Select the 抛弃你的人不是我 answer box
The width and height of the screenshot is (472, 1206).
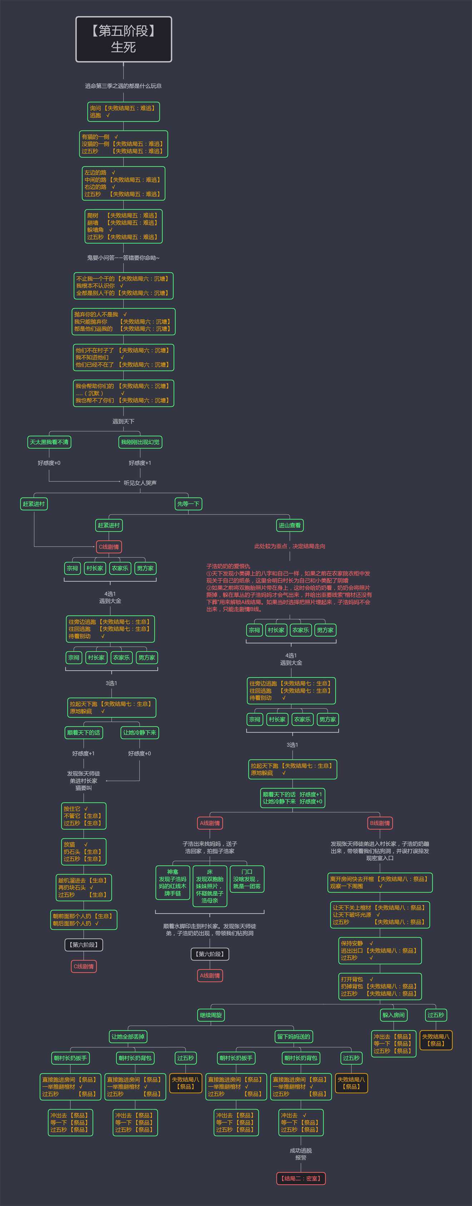[124, 322]
